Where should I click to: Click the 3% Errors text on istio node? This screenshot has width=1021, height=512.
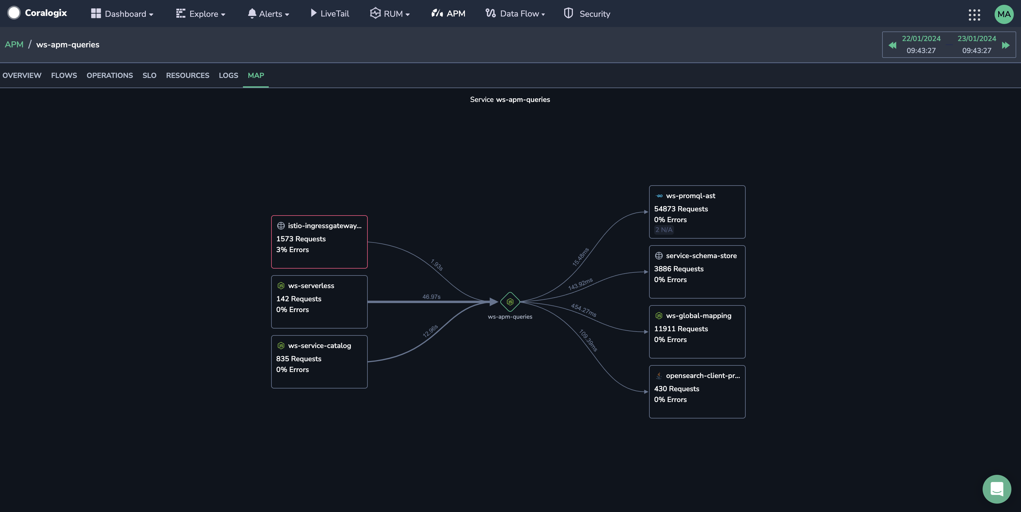point(292,249)
